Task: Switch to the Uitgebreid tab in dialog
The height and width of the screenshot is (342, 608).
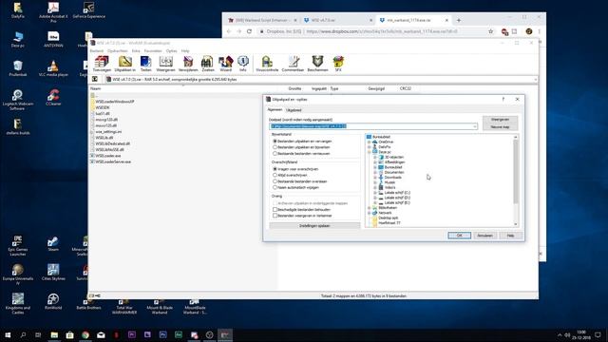Action: click(x=294, y=110)
